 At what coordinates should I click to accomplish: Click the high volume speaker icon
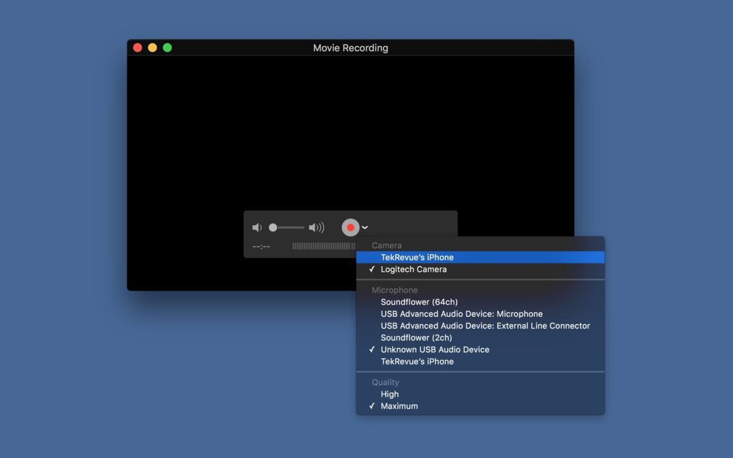coord(316,228)
